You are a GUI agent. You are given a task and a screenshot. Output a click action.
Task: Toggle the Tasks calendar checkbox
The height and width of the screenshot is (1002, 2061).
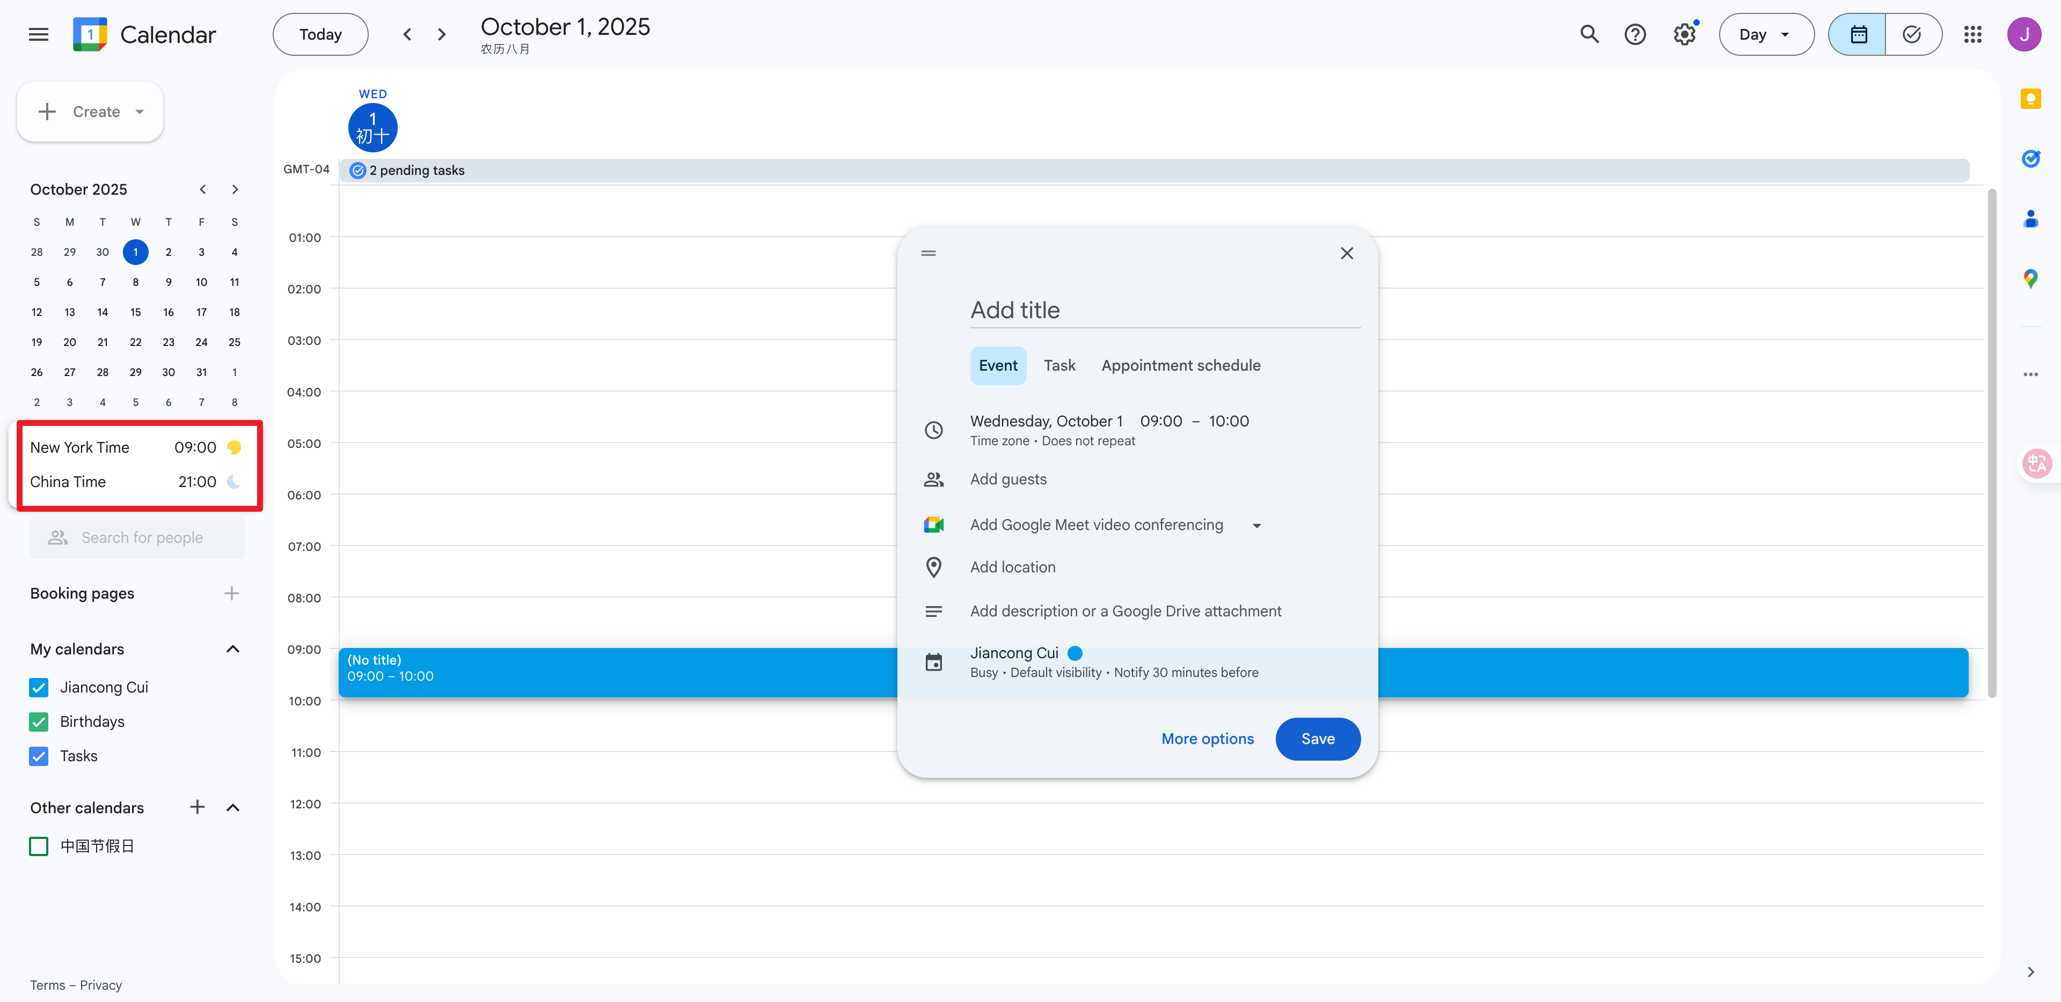[39, 756]
